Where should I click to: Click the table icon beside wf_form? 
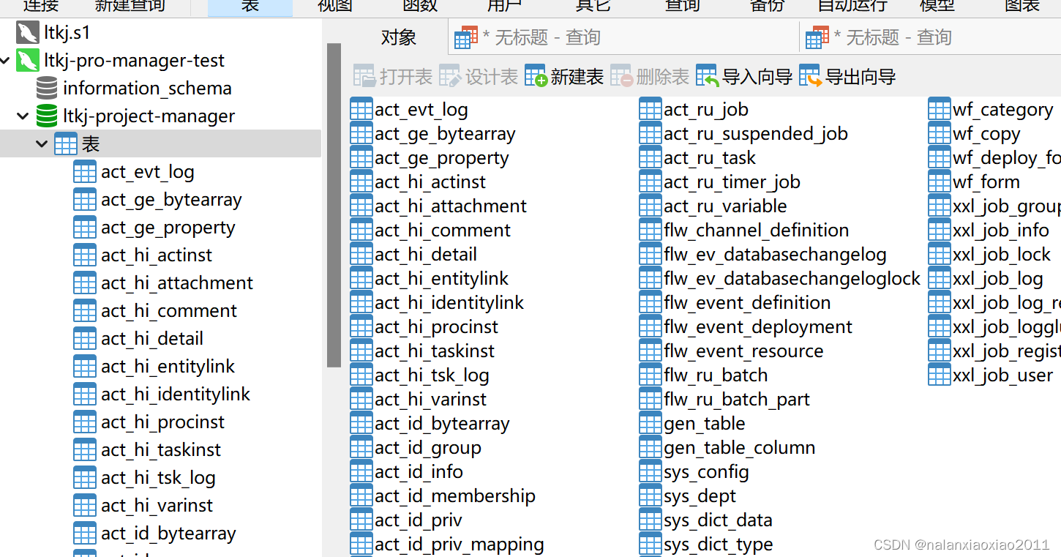(x=940, y=182)
